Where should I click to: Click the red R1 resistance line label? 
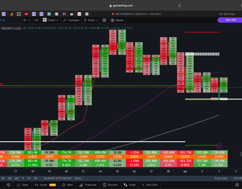tap(2, 84)
